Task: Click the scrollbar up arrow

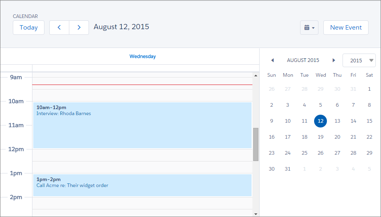Action: tap(256, 76)
